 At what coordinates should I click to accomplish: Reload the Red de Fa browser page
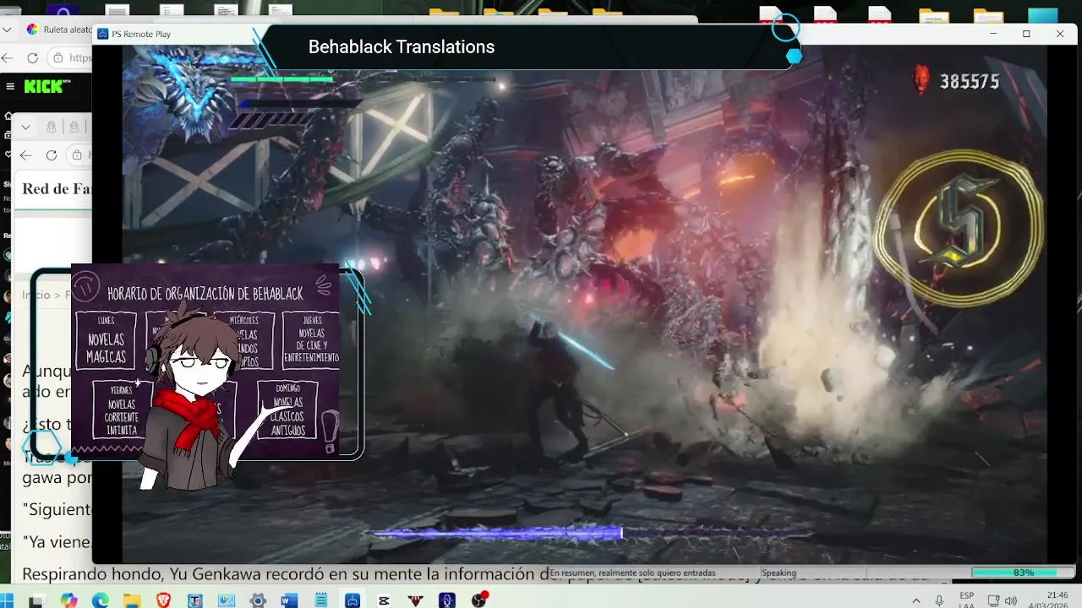(52, 155)
